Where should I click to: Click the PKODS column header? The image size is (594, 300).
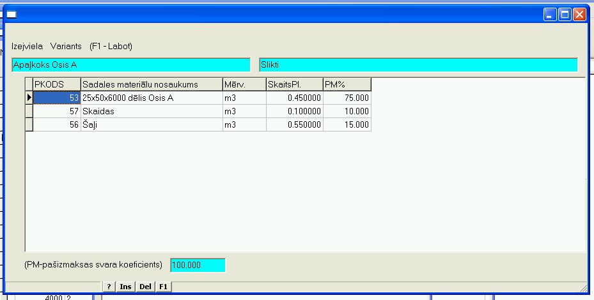pos(57,84)
